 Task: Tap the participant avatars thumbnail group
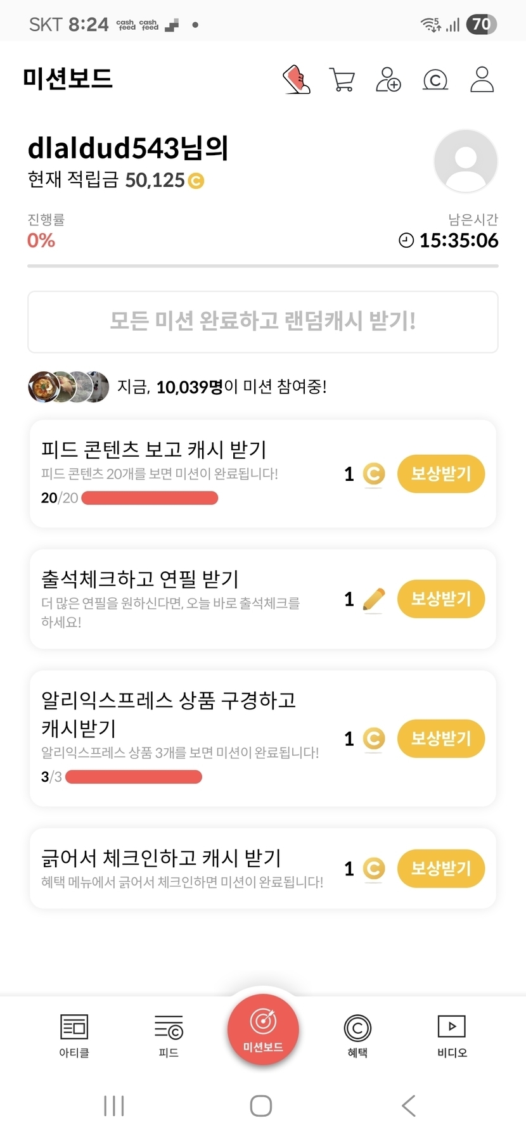tap(68, 386)
